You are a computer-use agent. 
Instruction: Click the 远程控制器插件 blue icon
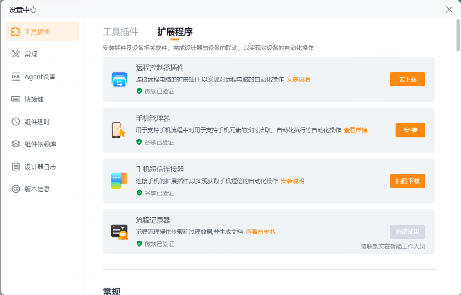pos(120,79)
